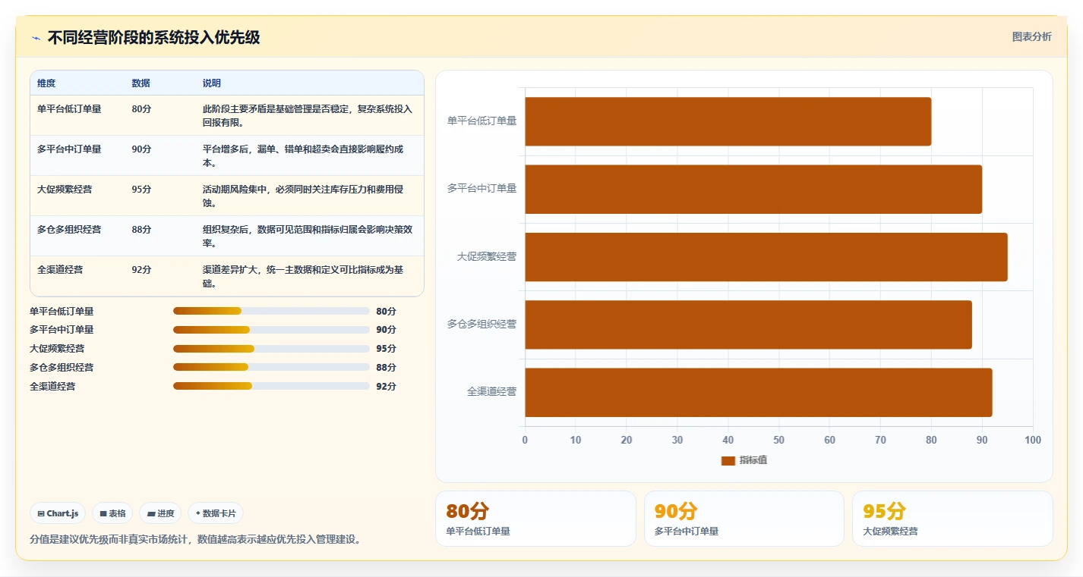Click the 全渠道经营 chart bar

coord(758,392)
